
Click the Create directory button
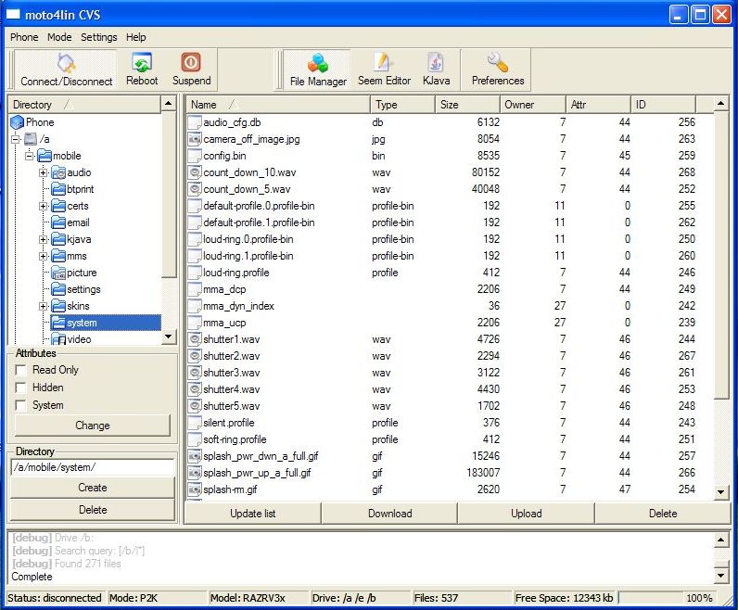pos(93,488)
